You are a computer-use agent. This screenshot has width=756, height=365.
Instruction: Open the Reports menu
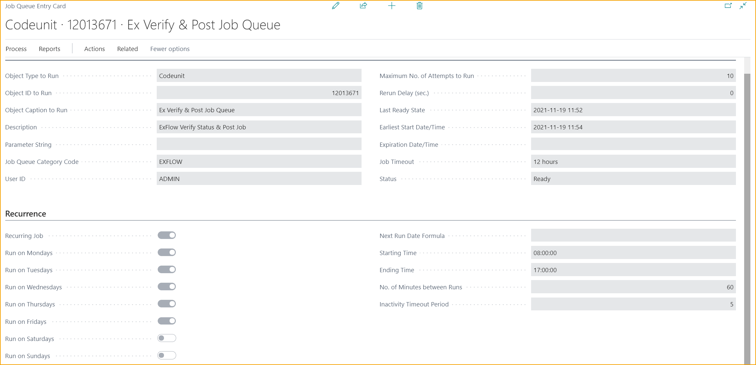pos(49,49)
